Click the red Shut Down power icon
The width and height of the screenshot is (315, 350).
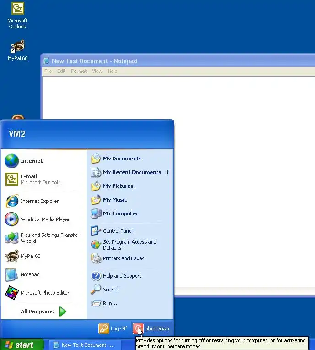(138, 328)
